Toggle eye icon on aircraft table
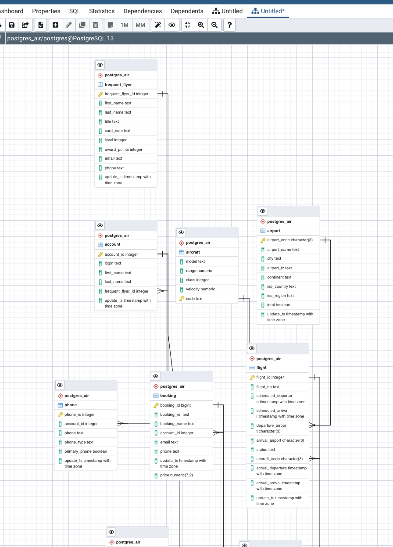Screen dimensions: 393x547 pos(182,232)
